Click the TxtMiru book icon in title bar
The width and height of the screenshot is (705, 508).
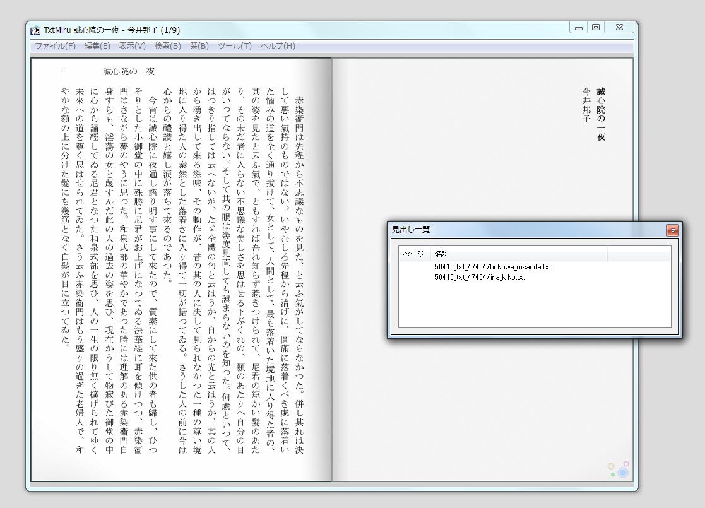35,27
